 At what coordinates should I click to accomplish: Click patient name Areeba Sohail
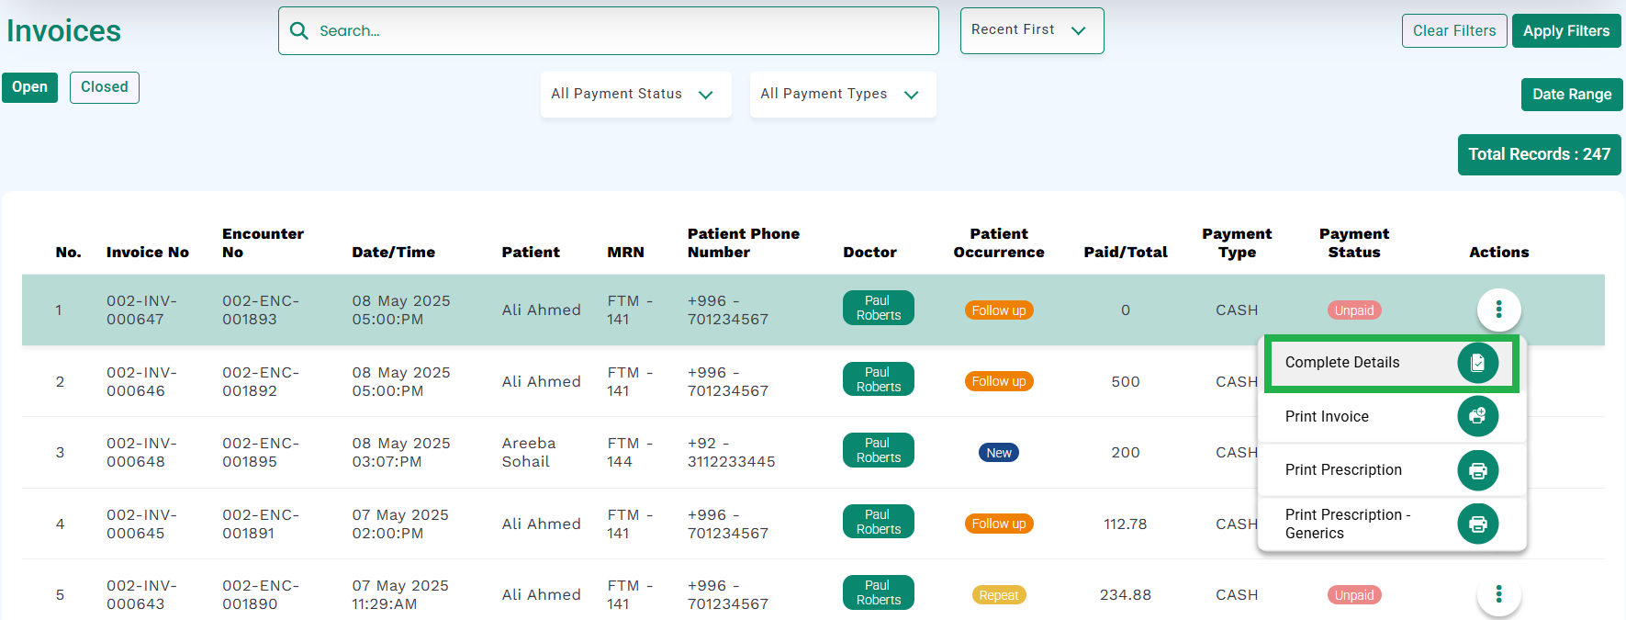(x=529, y=453)
